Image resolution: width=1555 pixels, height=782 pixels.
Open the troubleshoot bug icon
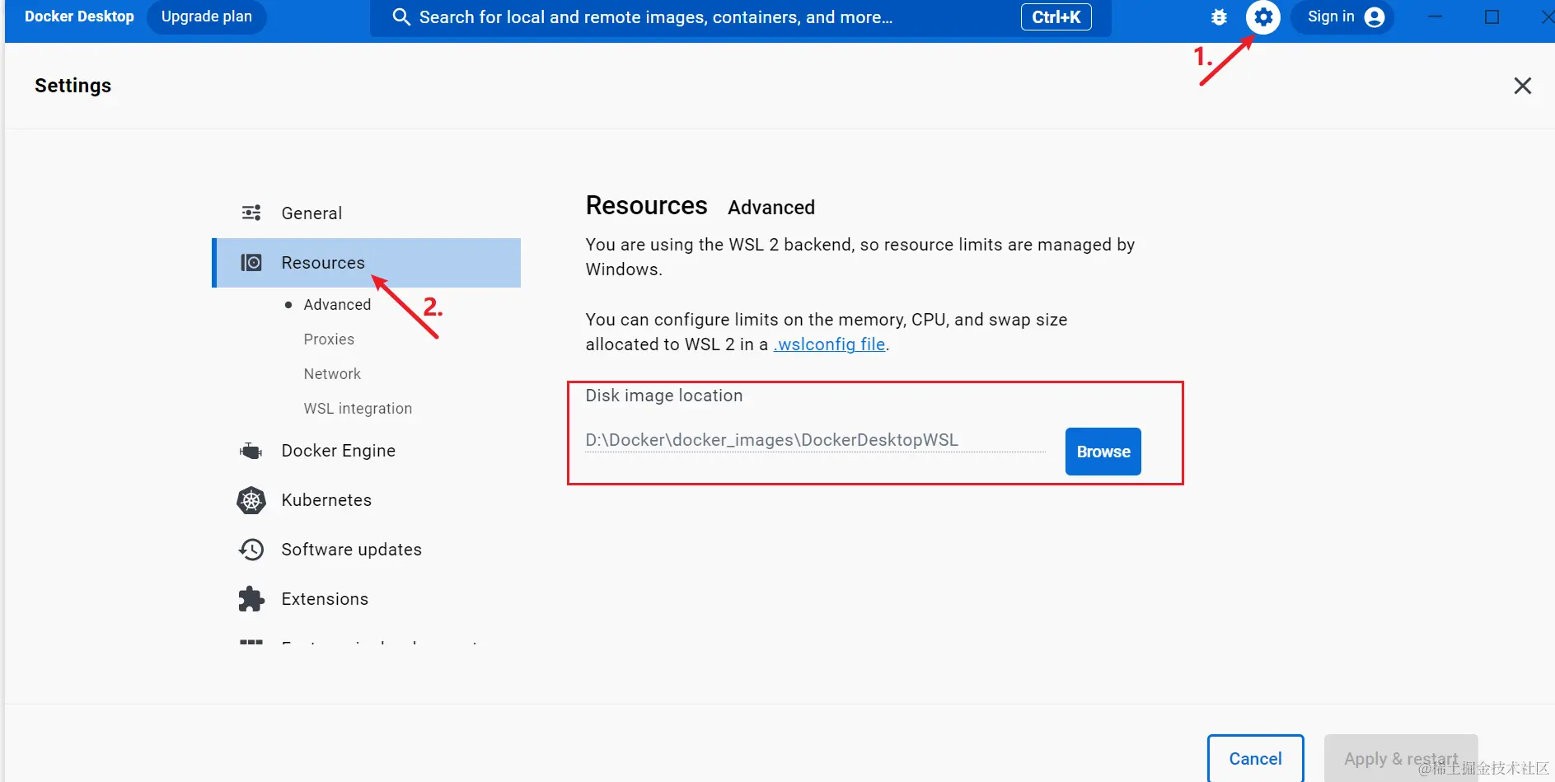coord(1219,16)
